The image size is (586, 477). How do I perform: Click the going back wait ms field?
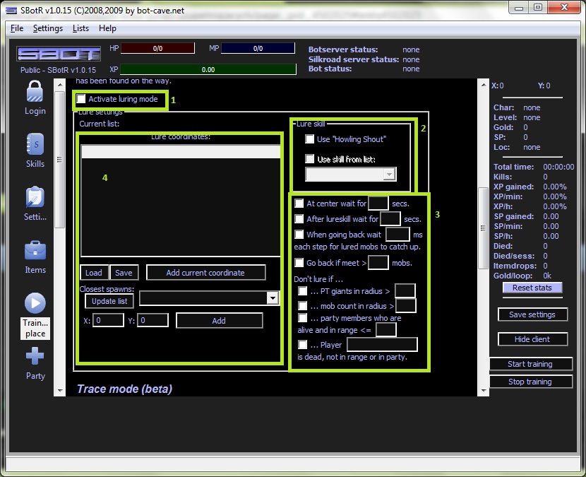pos(397,234)
